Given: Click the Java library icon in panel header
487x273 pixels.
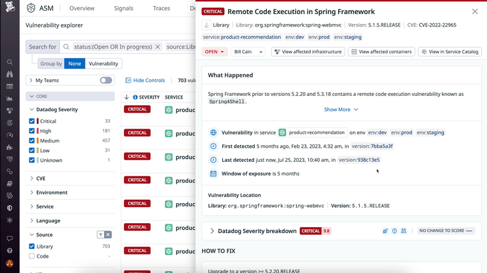Looking at the screenshot, I should click(x=207, y=25).
